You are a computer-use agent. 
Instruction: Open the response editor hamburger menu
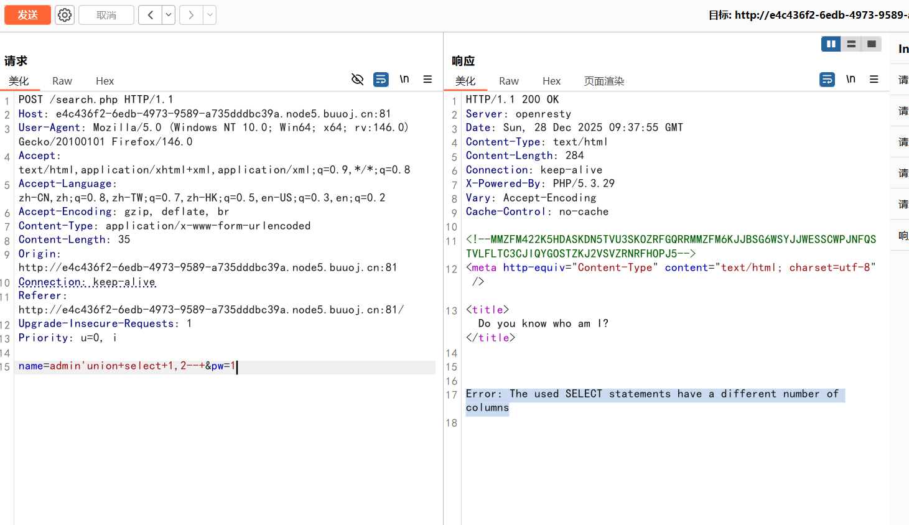coord(874,79)
